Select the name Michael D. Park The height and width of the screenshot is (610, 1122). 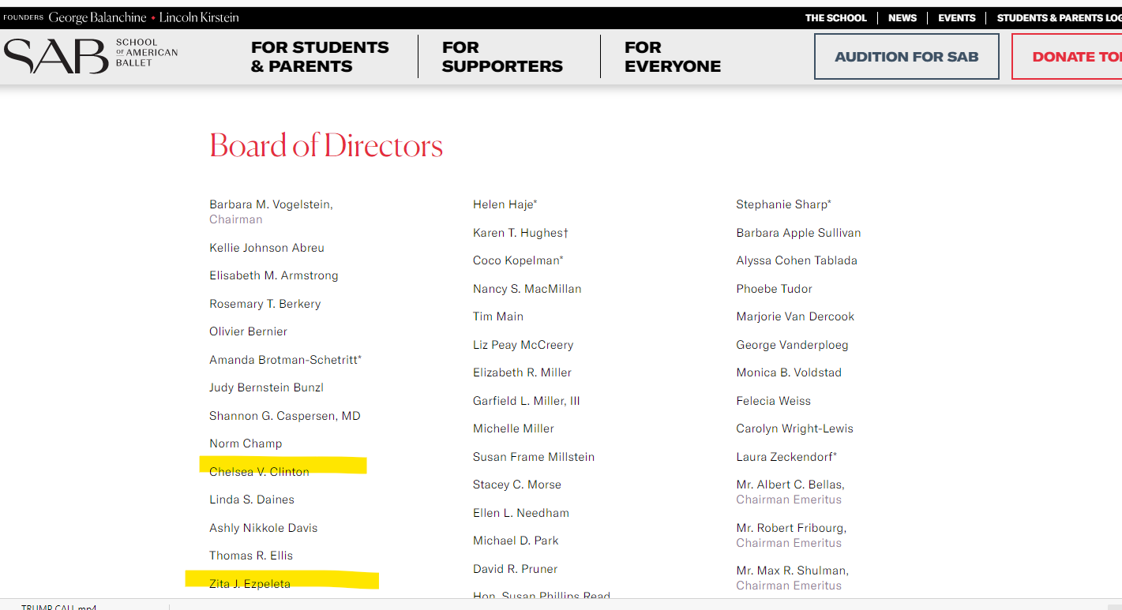[x=516, y=541]
